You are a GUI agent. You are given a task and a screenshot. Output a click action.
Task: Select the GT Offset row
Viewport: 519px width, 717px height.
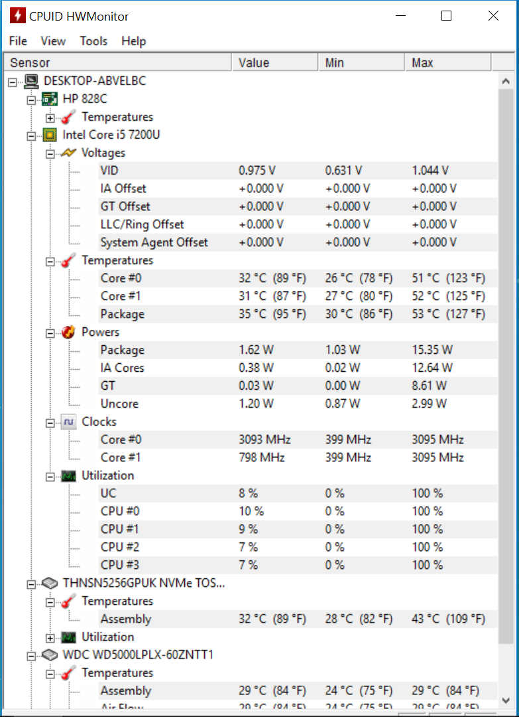(x=298, y=206)
